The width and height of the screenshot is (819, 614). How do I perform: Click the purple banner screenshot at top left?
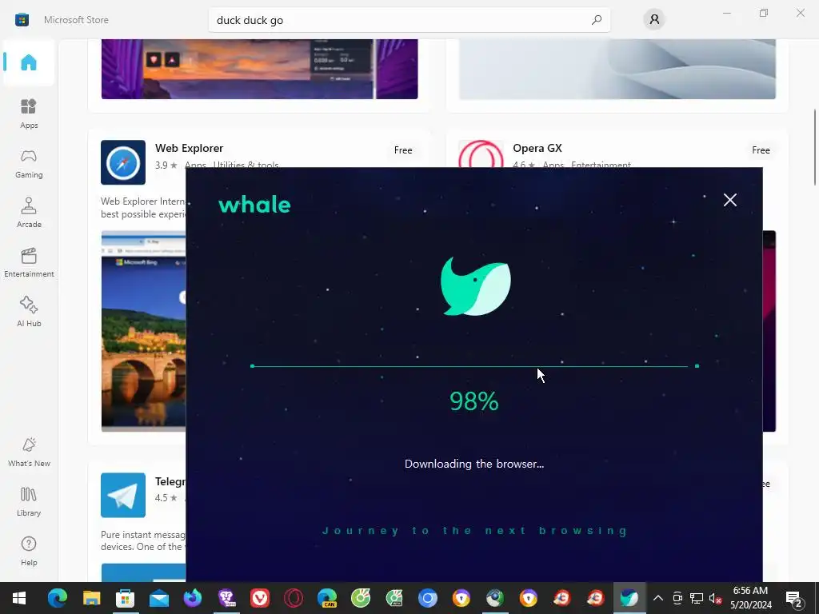point(260,69)
